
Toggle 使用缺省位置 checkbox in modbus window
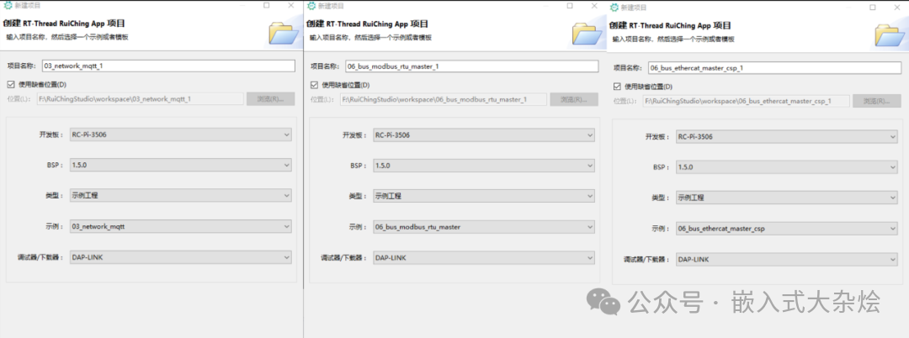(314, 84)
